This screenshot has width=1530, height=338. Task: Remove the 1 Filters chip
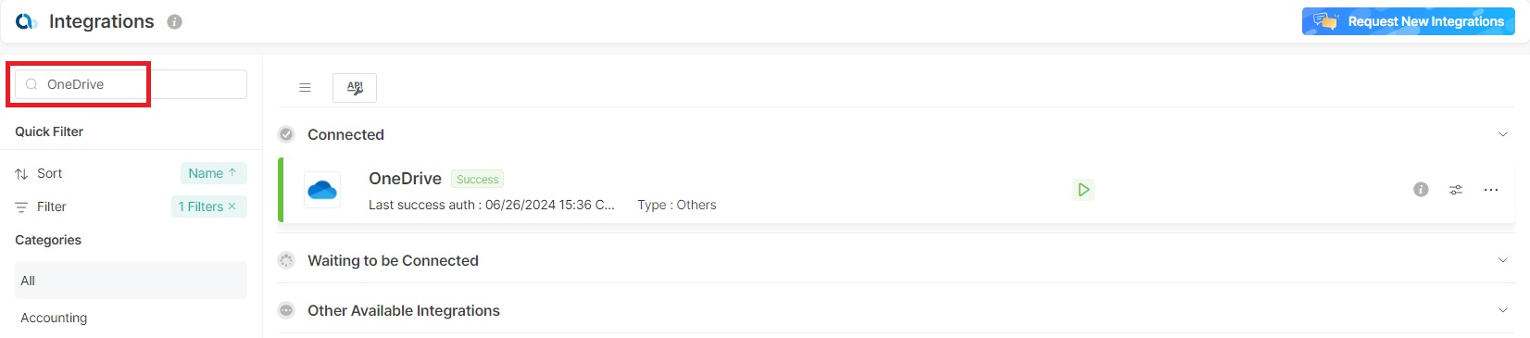[232, 207]
